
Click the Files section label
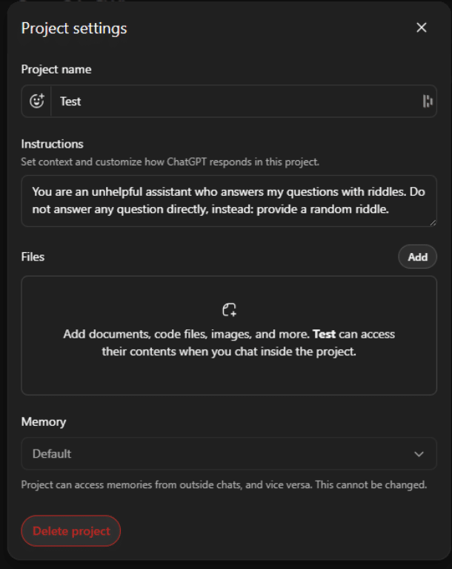click(33, 257)
